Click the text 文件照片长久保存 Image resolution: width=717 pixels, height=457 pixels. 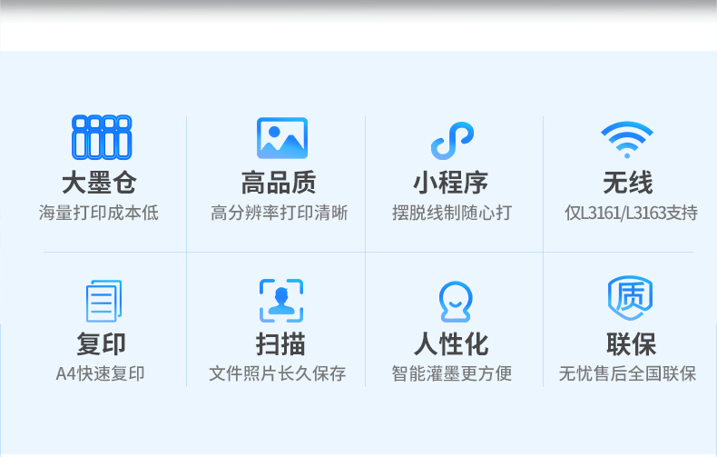(x=278, y=373)
